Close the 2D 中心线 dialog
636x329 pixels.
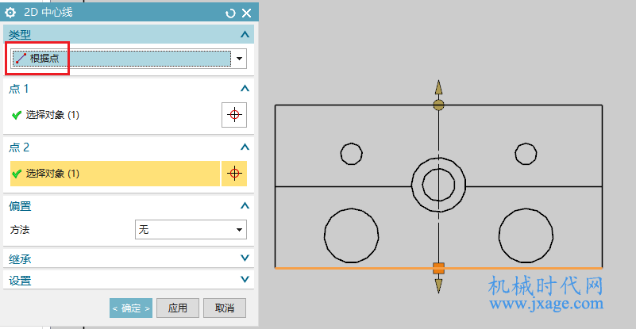click(247, 13)
